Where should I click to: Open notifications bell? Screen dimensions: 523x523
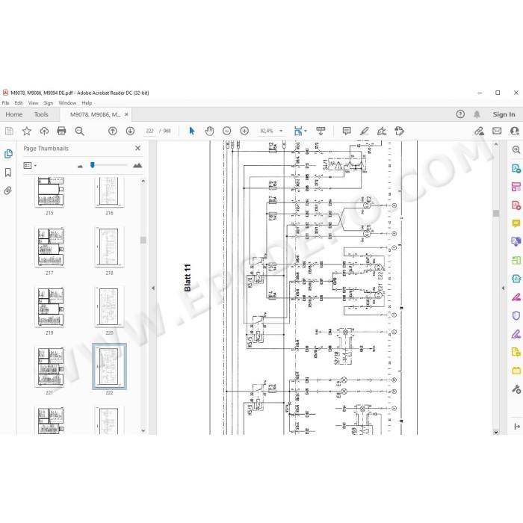pyautogui.click(x=477, y=114)
